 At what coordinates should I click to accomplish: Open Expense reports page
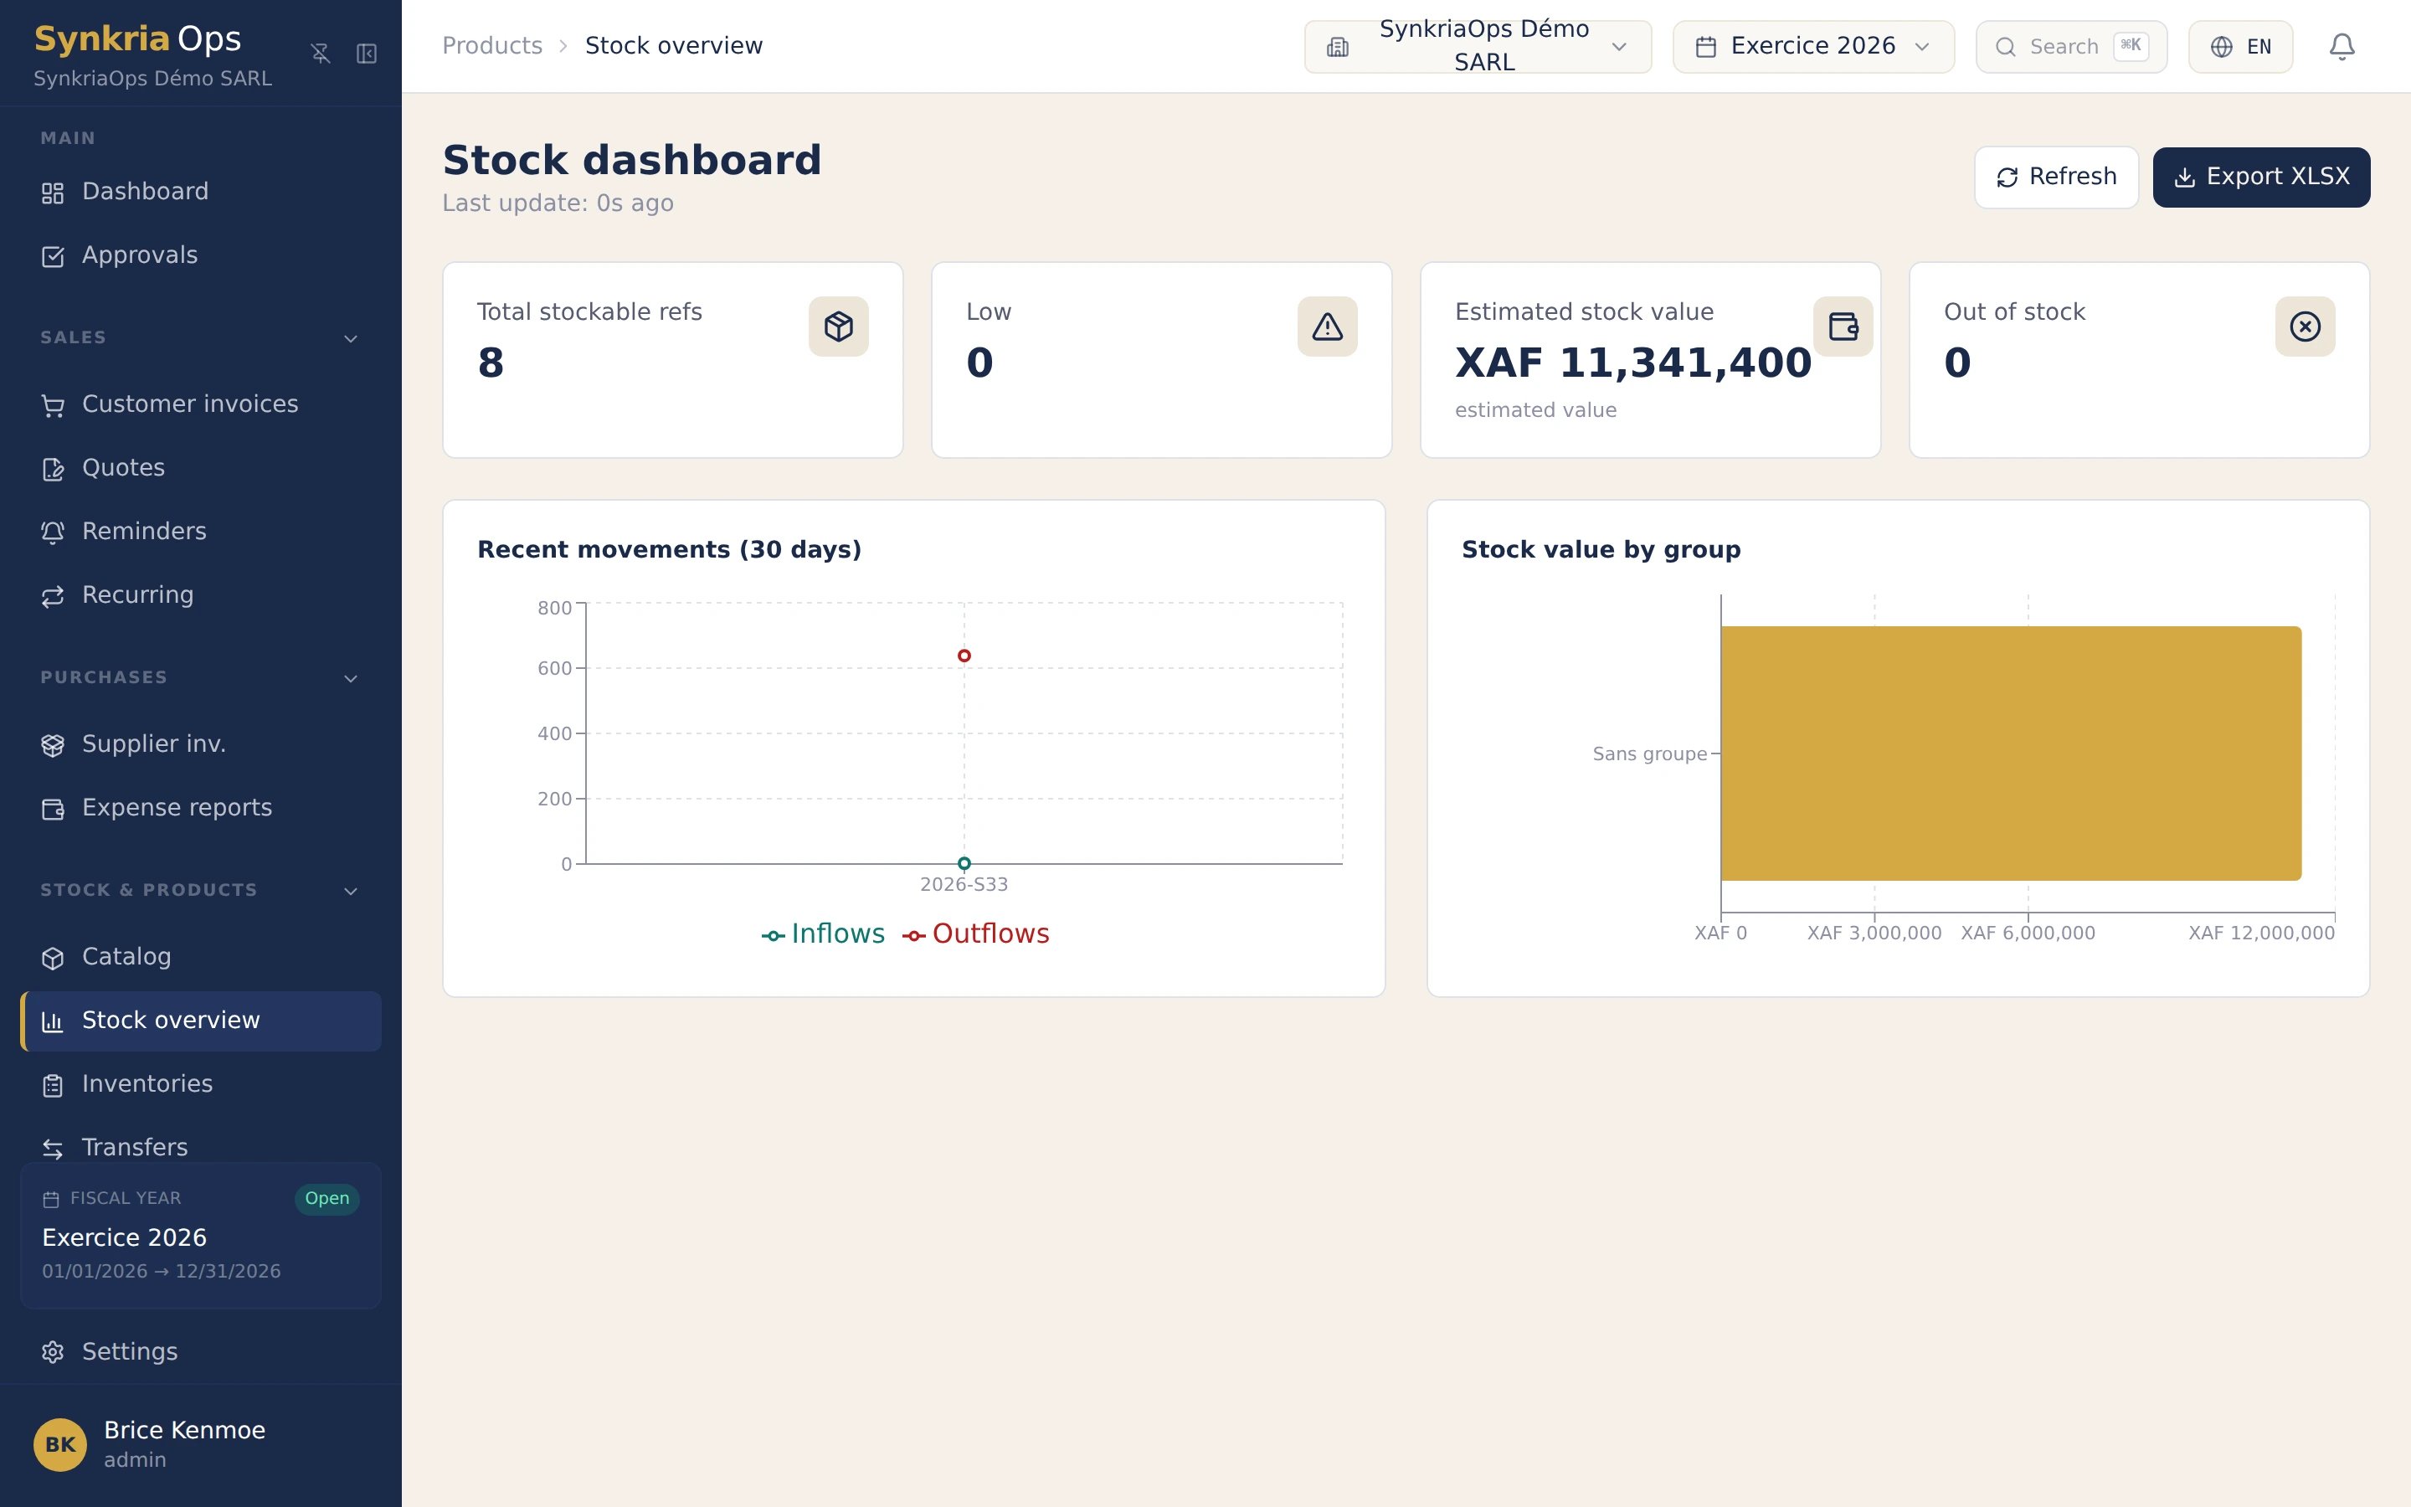[x=200, y=810]
